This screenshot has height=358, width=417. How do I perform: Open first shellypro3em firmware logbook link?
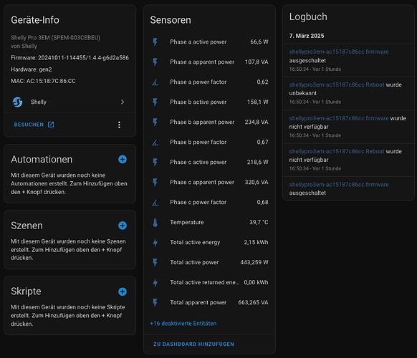339,52
